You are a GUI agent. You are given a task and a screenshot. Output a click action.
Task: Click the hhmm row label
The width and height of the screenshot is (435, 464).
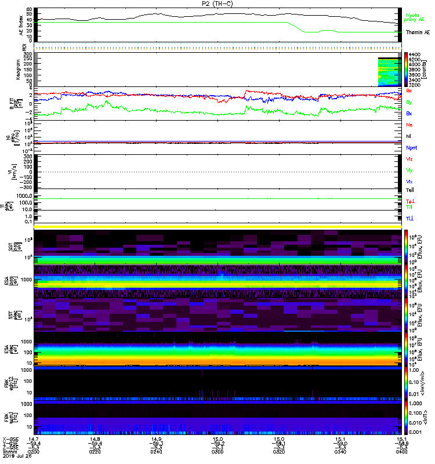coord(9,452)
